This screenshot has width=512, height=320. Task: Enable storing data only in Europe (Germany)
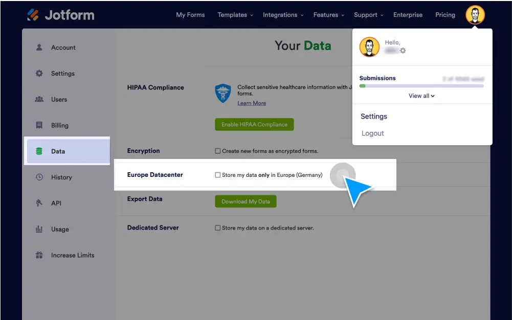click(217, 175)
